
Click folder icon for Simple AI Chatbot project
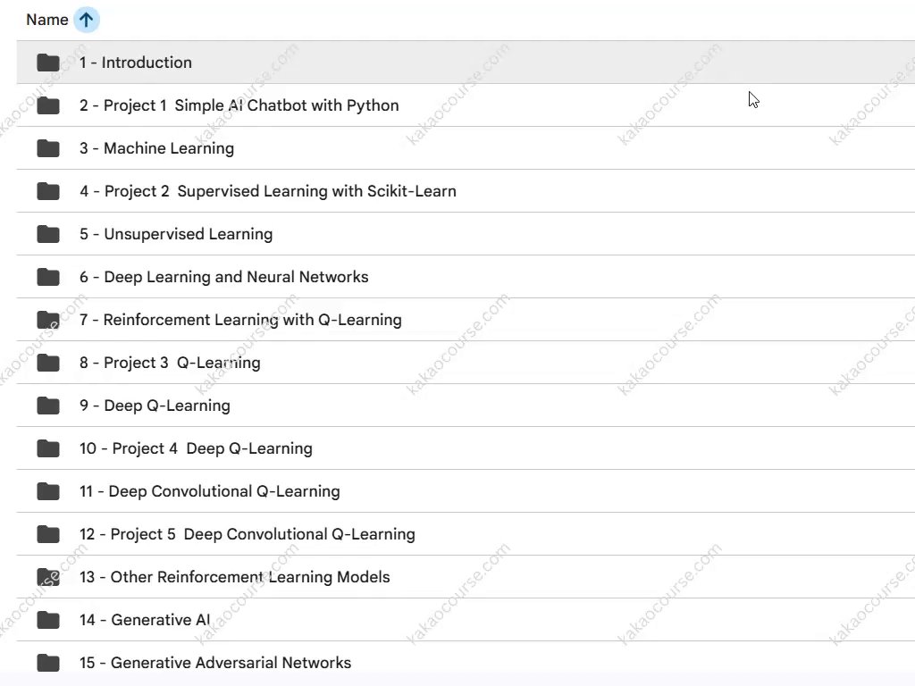coord(48,105)
